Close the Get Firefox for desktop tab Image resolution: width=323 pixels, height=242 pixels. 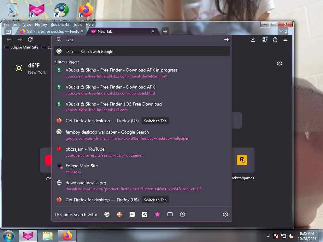[x=82, y=31]
